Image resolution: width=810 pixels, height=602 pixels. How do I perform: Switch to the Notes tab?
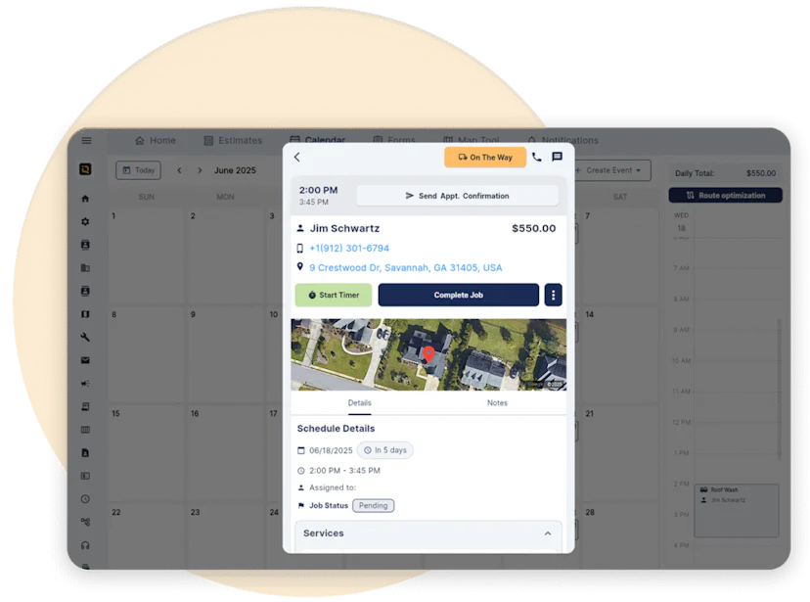coord(497,403)
